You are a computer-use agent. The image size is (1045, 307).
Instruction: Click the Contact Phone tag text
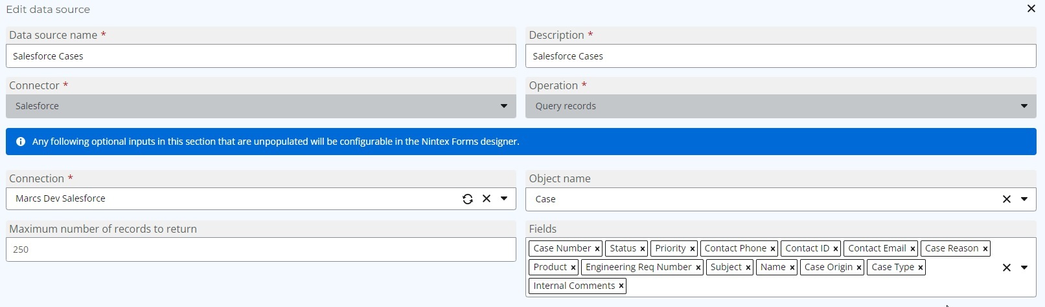[x=735, y=248]
